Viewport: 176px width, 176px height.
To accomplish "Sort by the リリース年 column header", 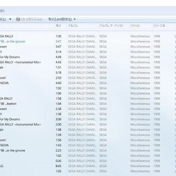I will [159, 26].
